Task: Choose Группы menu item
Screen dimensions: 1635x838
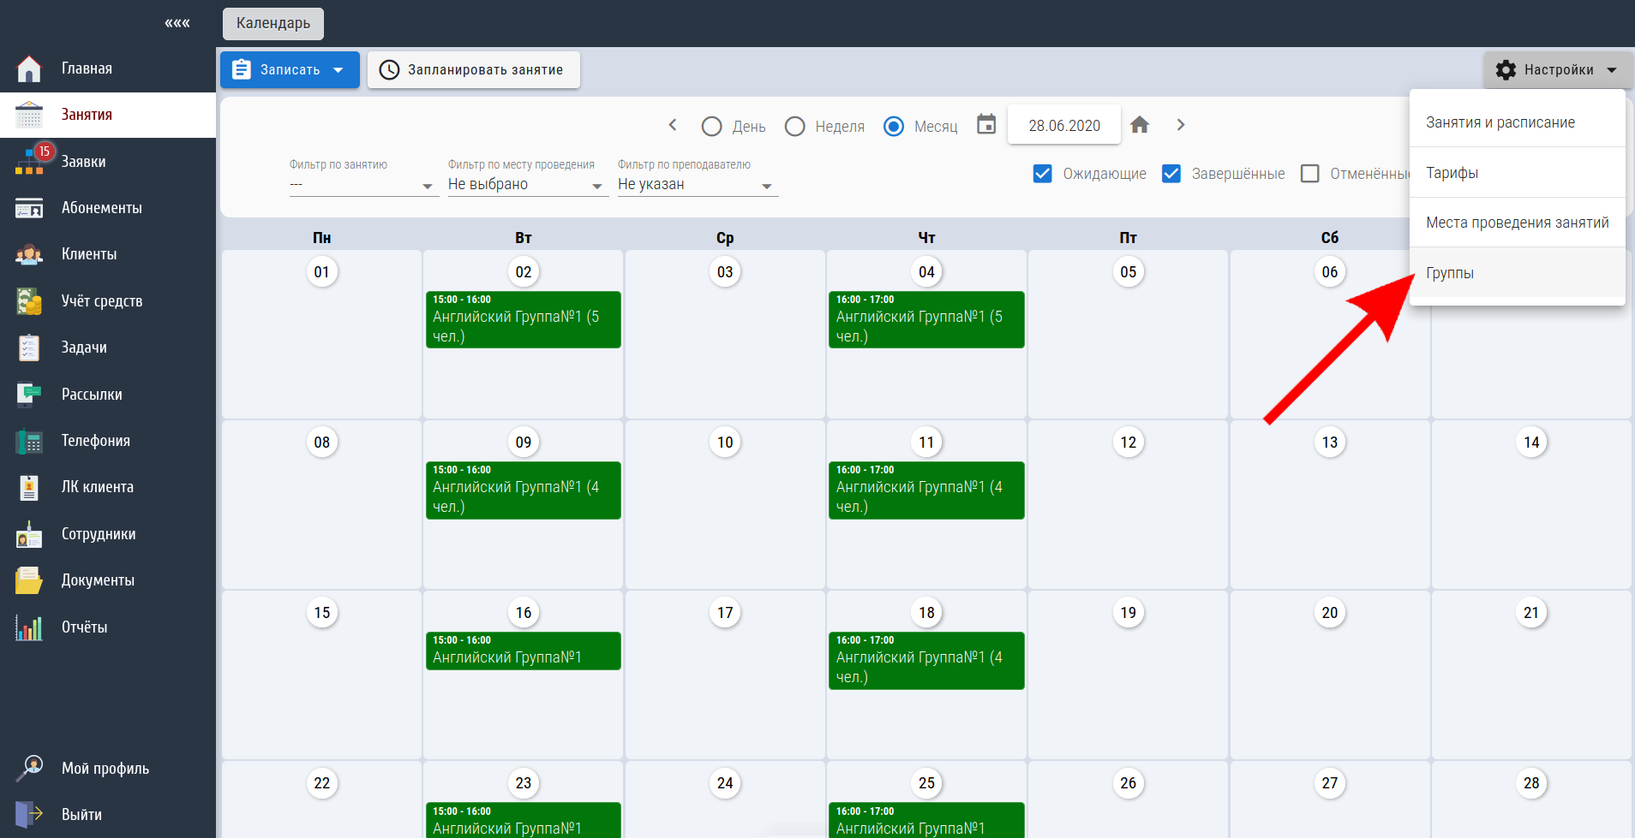Action: pos(1518,273)
